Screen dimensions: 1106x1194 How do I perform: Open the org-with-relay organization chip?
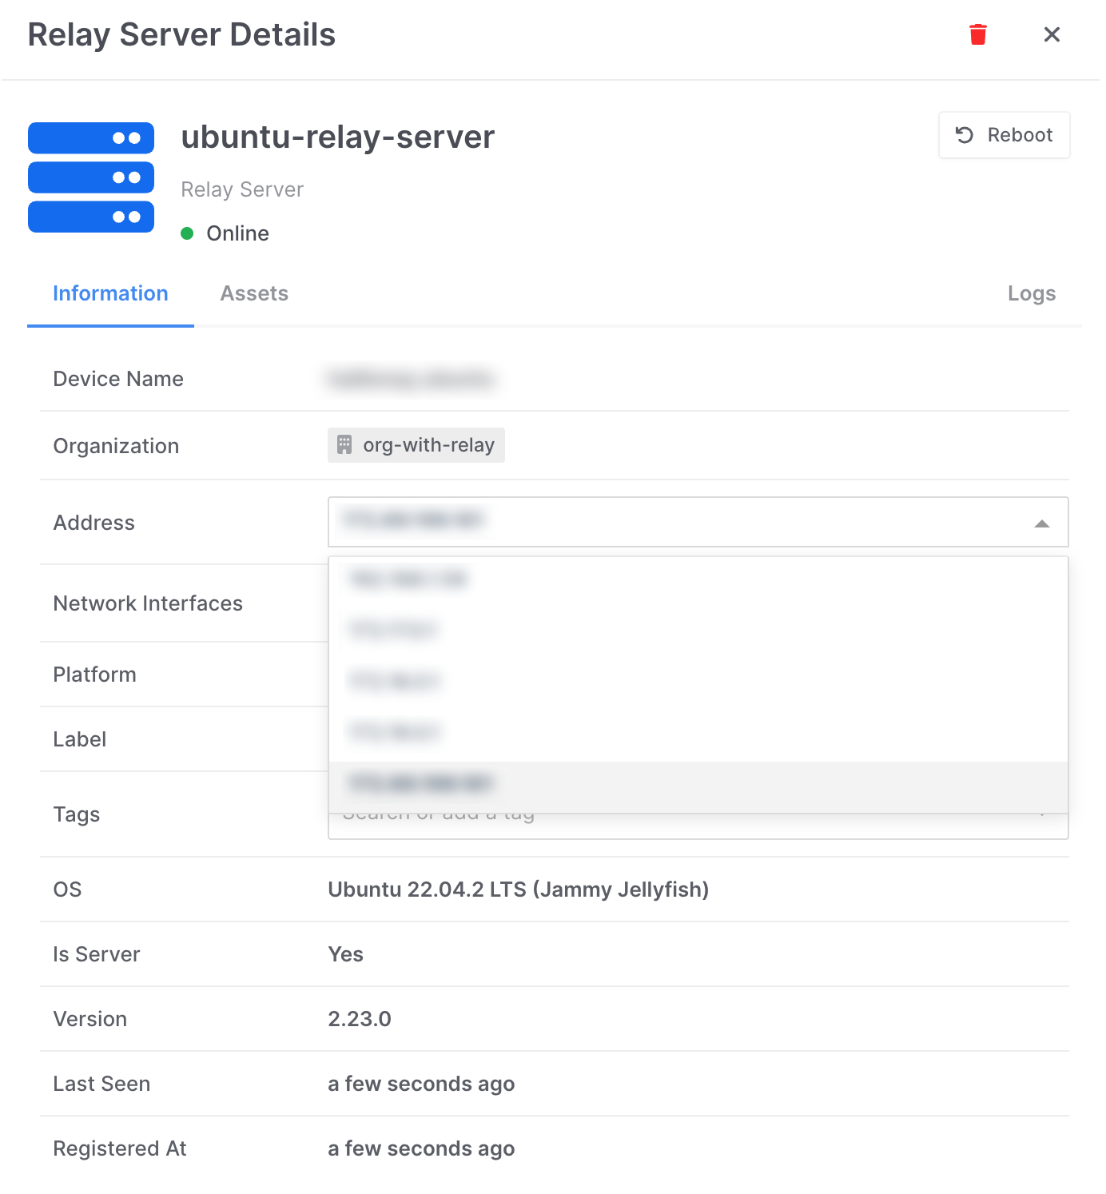click(416, 445)
